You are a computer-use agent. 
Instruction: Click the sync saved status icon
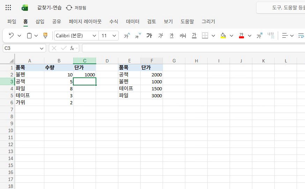[69, 8]
